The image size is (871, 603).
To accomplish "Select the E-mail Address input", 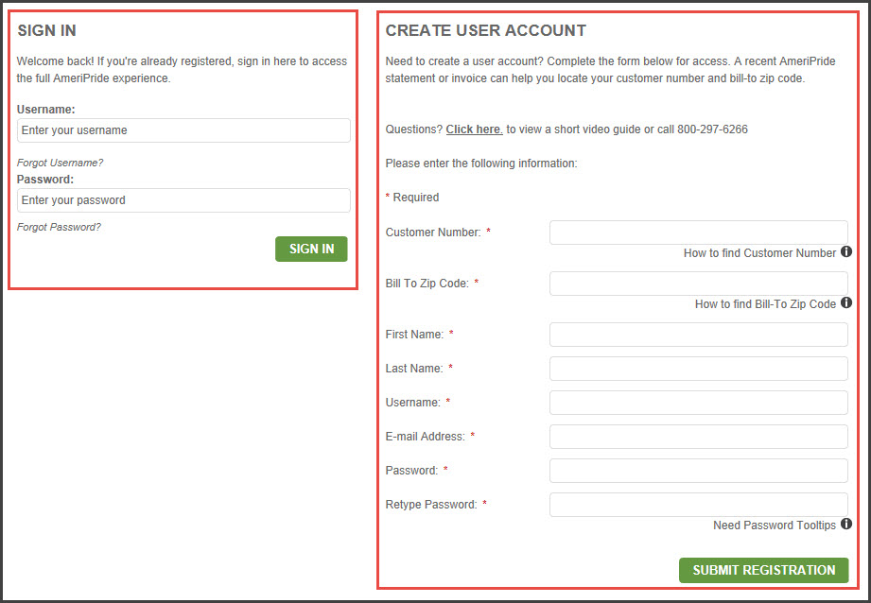I will coord(698,437).
